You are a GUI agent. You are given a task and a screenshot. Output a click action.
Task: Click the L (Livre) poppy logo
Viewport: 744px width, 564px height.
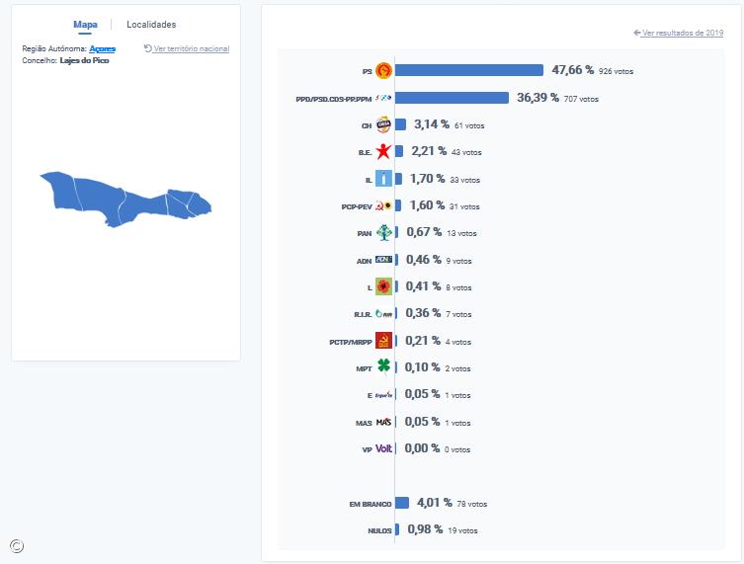click(x=383, y=286)
